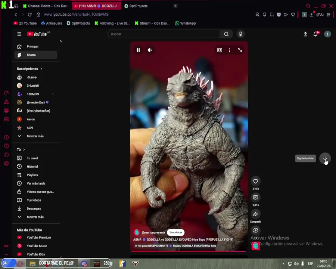Viewport: 336px width, 269px height.
Task: Open Ver más tarde
Action: [x=36, y=183]
